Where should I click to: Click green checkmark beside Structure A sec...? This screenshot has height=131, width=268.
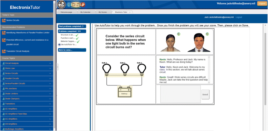tap(77, 35)
